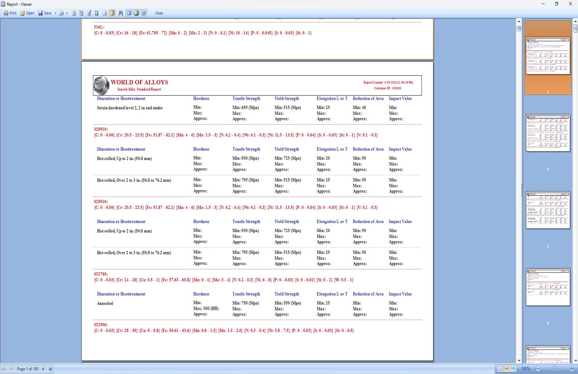Click 'Min: 550 (Mpa)' yield strength value
578x374 pixels.
[x=288, y=303]
